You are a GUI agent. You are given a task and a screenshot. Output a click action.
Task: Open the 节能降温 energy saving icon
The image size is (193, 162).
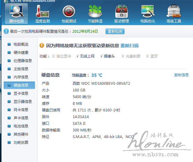coord(95,13)
